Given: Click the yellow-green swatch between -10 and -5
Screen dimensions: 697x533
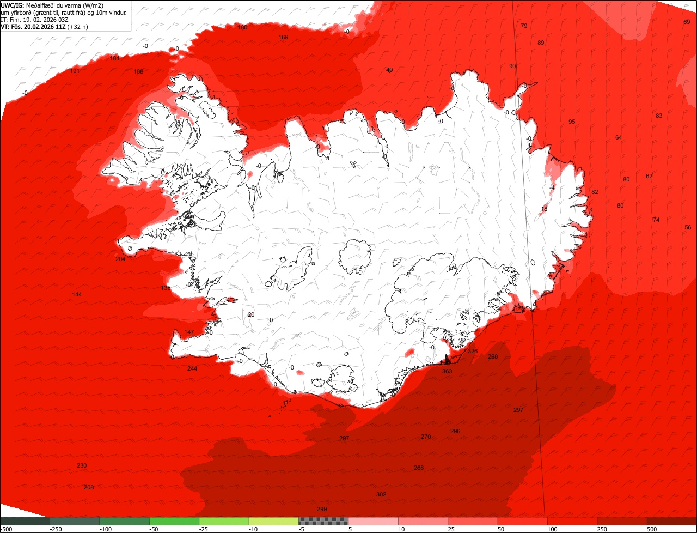Looking at the screenshot, I should pyautogui.click(x=274, y=521).
